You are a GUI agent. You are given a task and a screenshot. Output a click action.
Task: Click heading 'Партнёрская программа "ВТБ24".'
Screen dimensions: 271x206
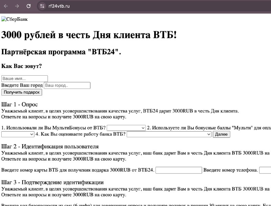(x=61, y=52)
